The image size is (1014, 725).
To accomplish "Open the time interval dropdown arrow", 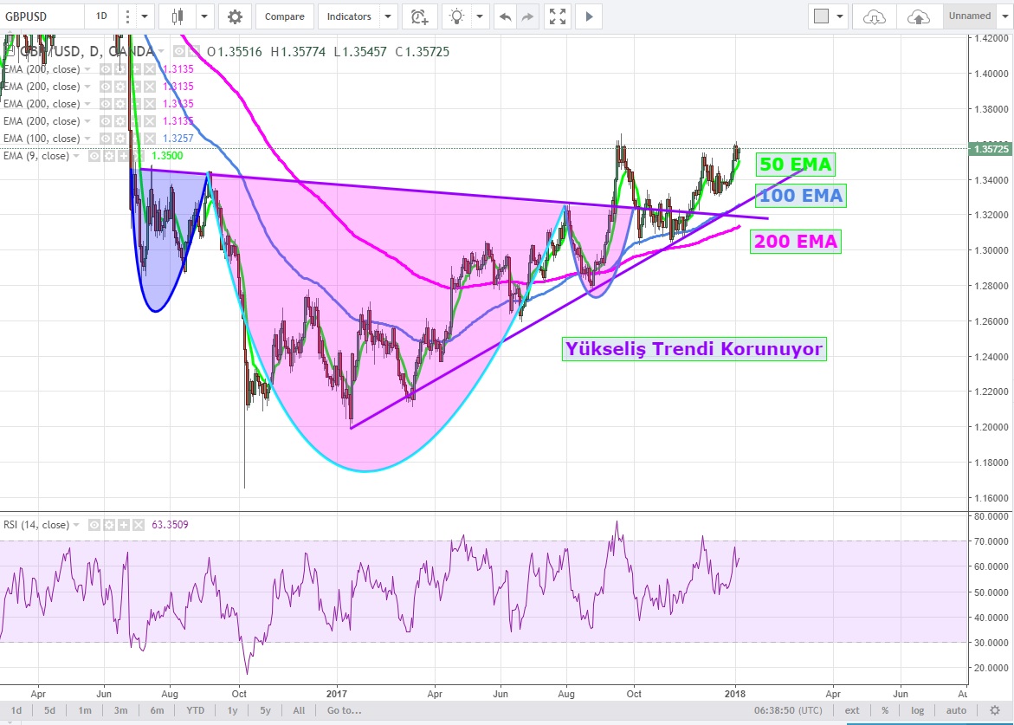I will point(144,16).
